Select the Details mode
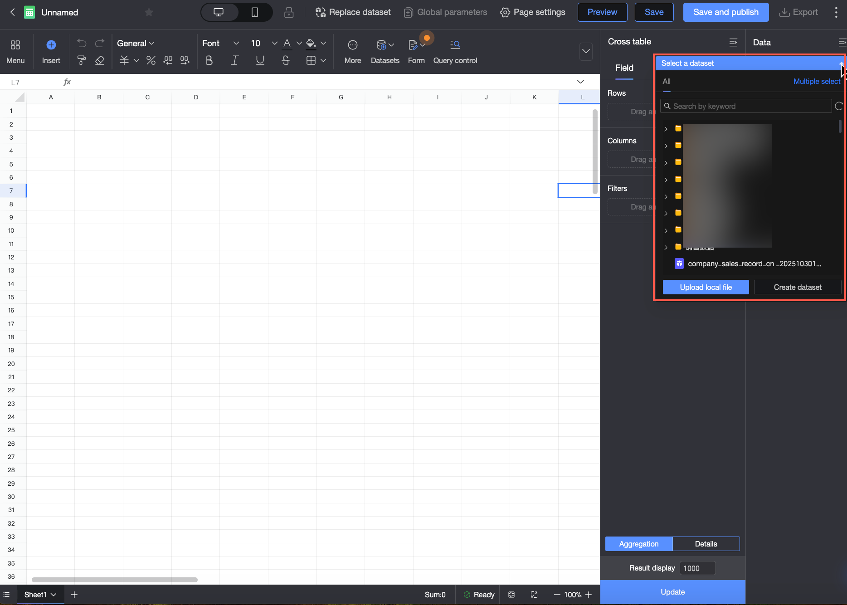The height and width of the screenshot is (605, 847). (x=706, y=544)
